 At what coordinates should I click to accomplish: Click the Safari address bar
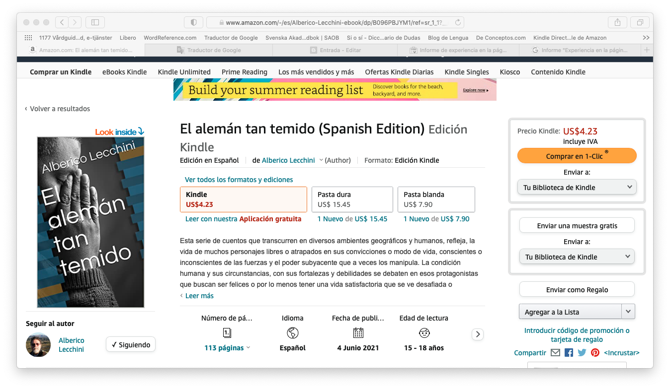pos(335,22)
